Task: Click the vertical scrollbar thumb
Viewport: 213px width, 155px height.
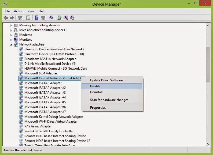Action: coord(208,65)
